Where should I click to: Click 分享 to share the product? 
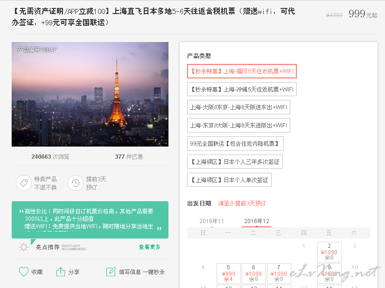coord(74,272)
